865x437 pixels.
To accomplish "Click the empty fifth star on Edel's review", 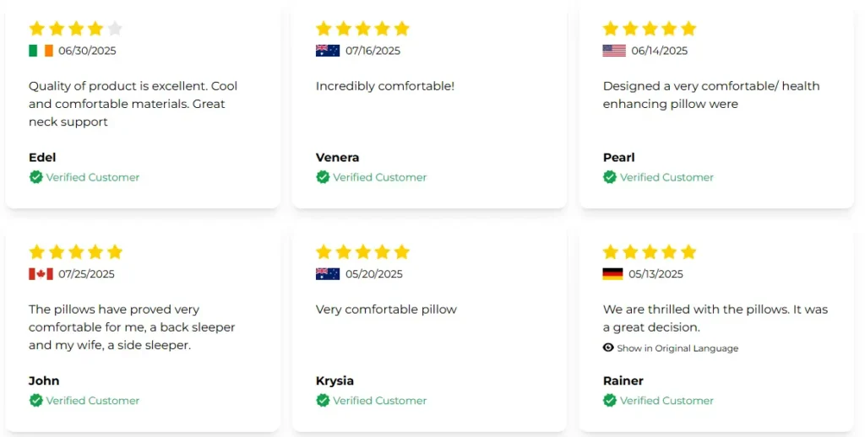I will point(115,29).
